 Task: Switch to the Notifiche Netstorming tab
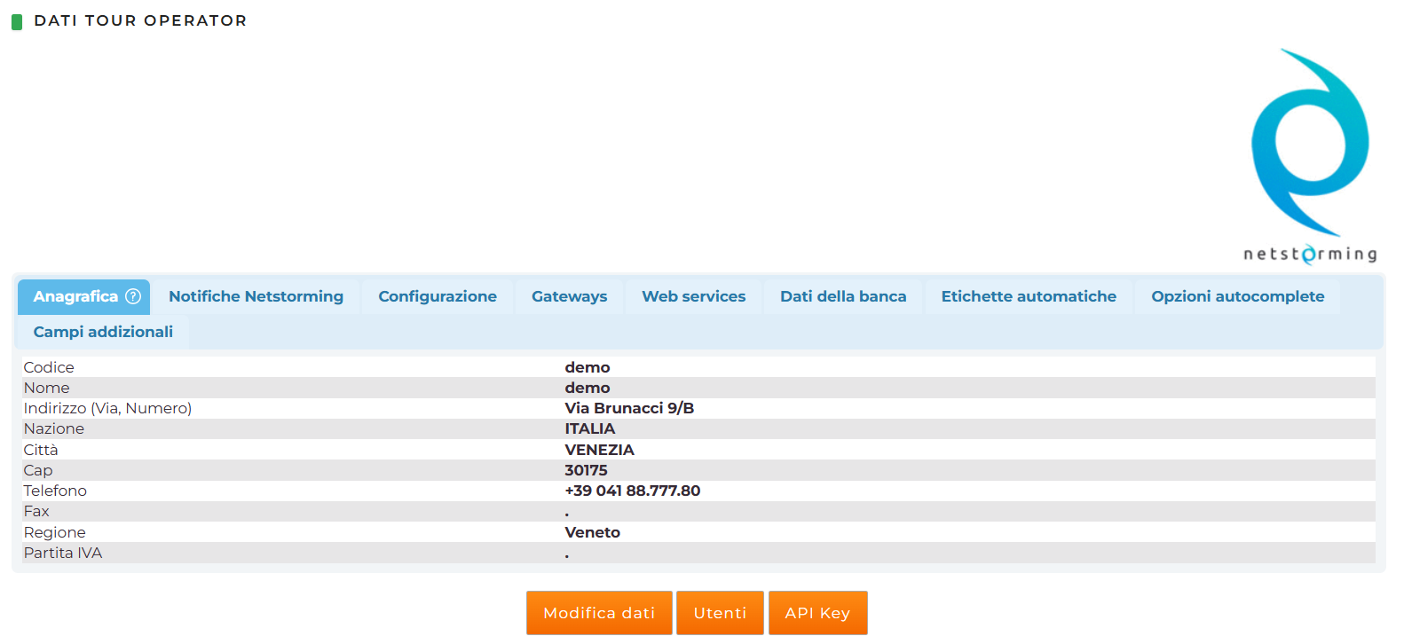(x=256, y=296)
